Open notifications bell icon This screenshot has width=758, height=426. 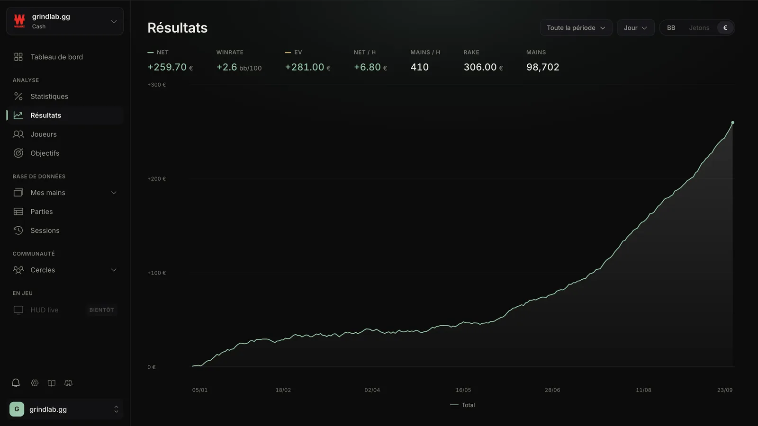tap(16, 383)
